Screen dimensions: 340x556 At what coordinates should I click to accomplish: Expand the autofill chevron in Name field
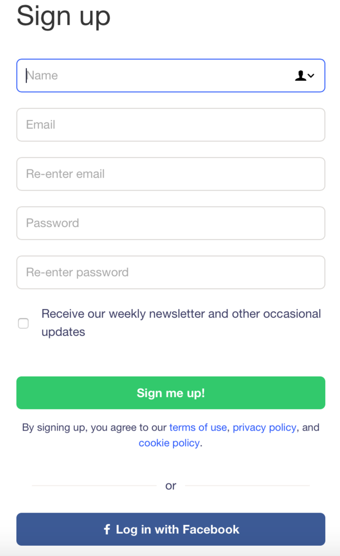coord(311,76)
